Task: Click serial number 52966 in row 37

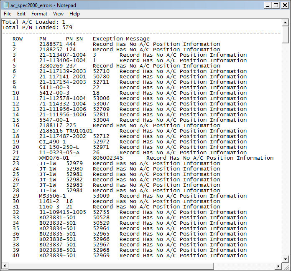Action: [x=101, y=239]
